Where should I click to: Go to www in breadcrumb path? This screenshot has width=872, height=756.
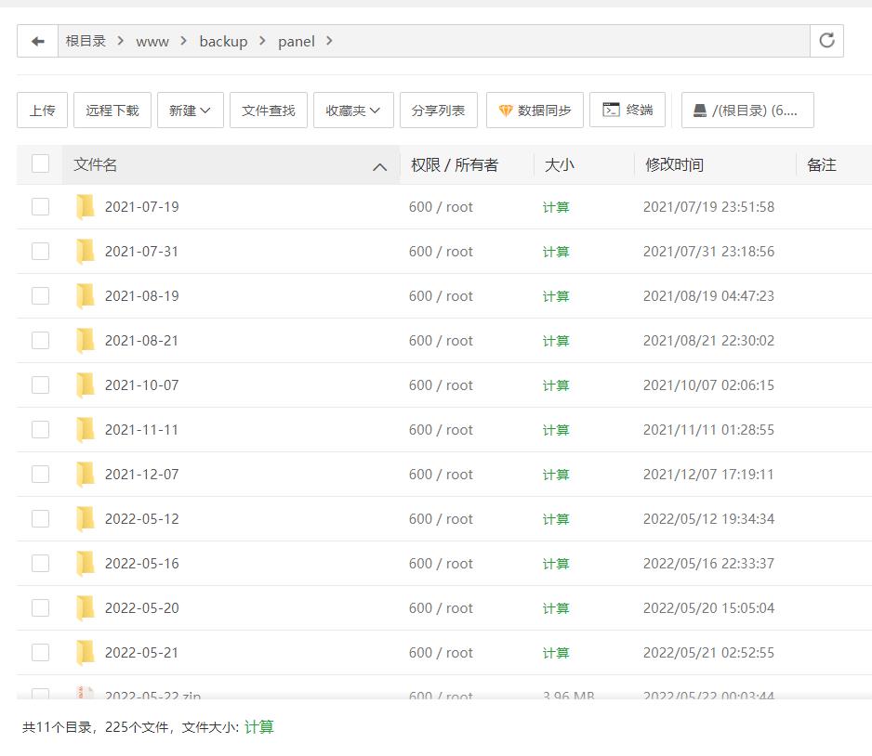pos(152,42)
